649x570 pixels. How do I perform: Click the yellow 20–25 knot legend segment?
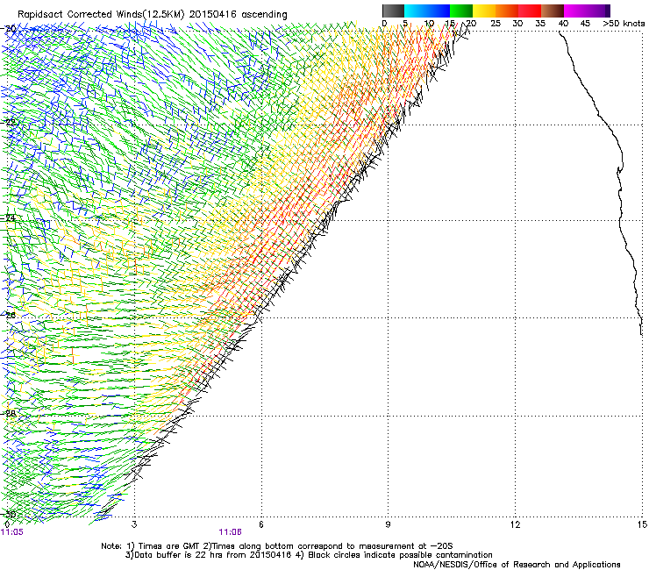point(484,11)
